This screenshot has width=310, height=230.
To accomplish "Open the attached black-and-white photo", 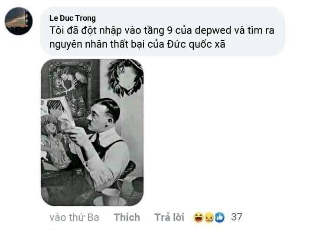I will (x=92, y=133).
